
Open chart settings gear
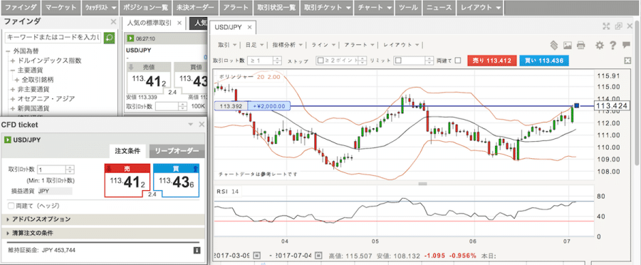(x=599, y=45)
